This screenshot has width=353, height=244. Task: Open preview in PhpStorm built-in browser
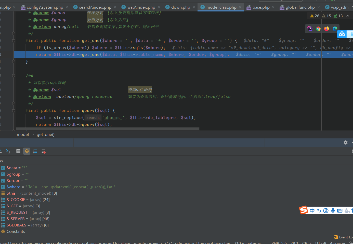click(x=310, y=29)
